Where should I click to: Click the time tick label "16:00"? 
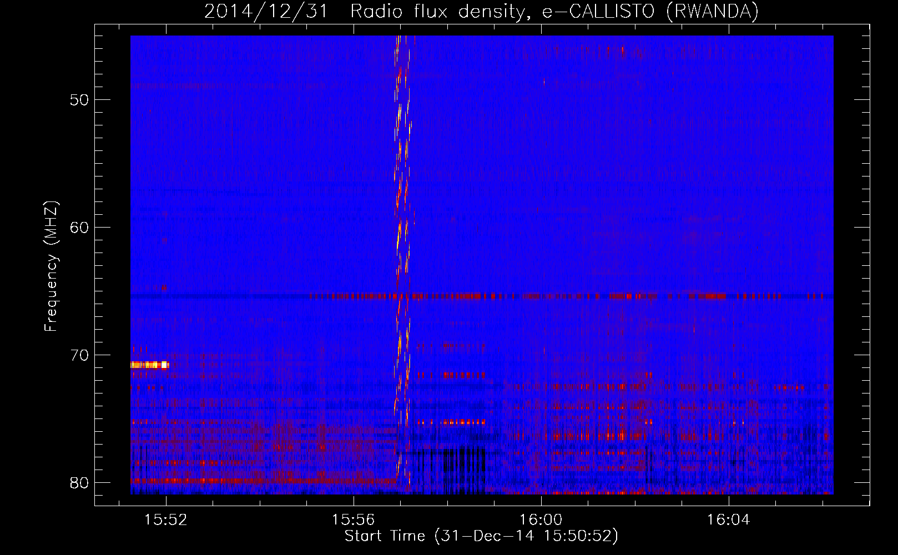[x=541, y=520]
